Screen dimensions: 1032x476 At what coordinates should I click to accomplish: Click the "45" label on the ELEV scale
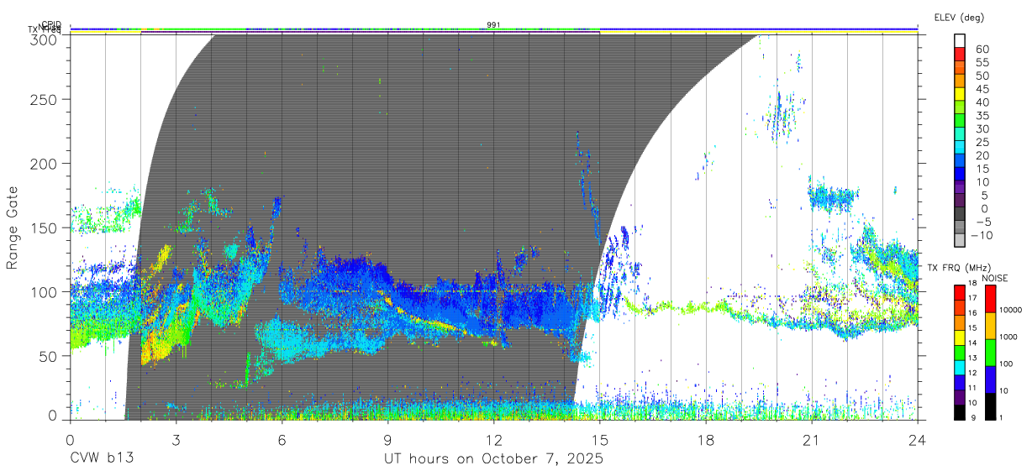982,89
